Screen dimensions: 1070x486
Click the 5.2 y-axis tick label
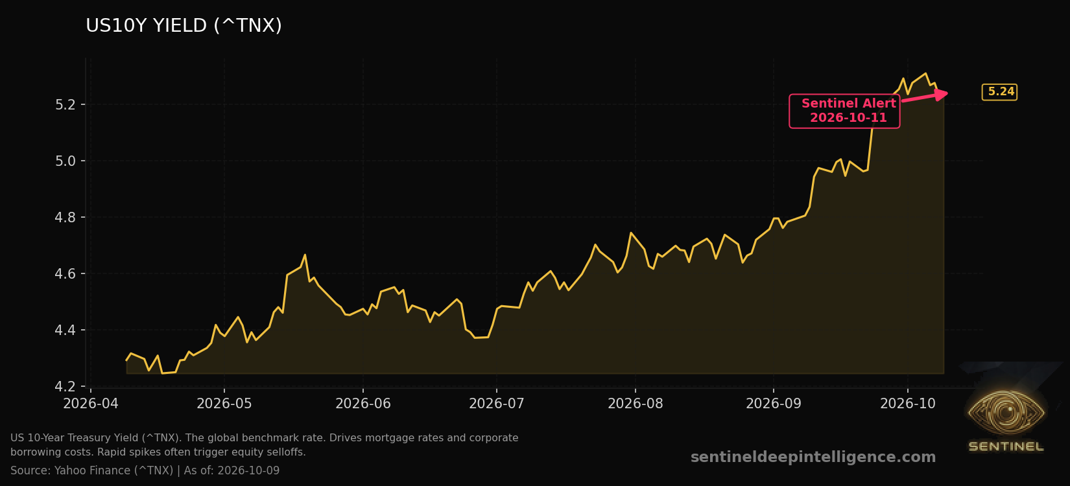[66, 104]
